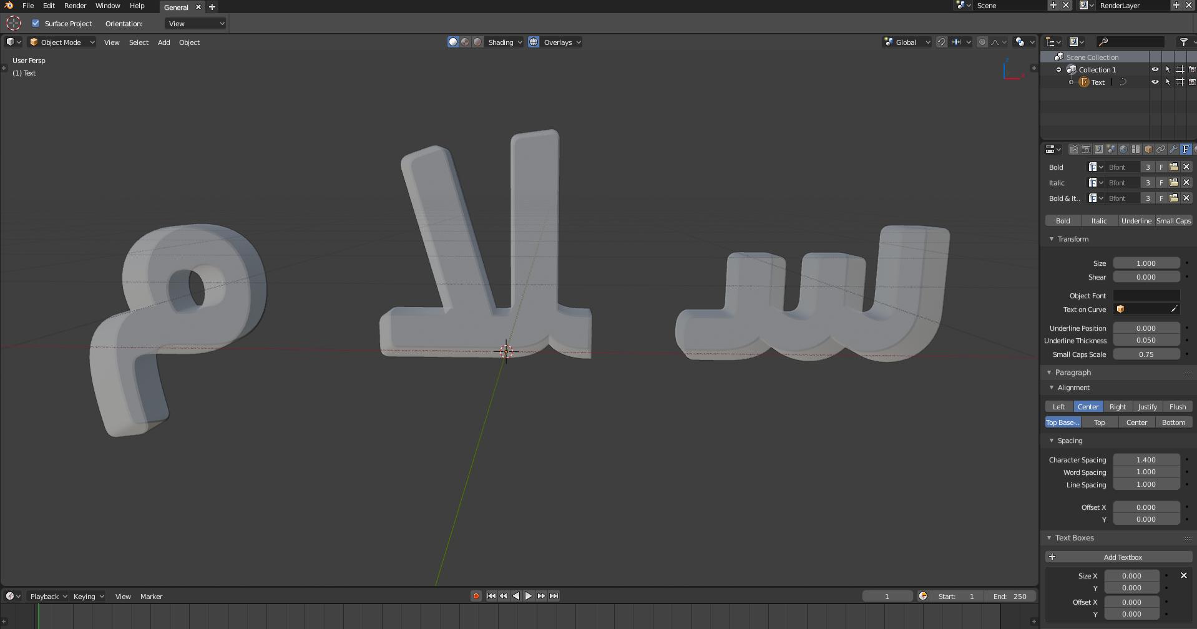Viewport: 1197px width, 629px height.
Task: Open the Render menu in the top bar
Action: [75, 6]
